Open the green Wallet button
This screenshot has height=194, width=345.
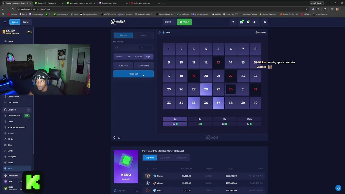(x=184, y=22)
